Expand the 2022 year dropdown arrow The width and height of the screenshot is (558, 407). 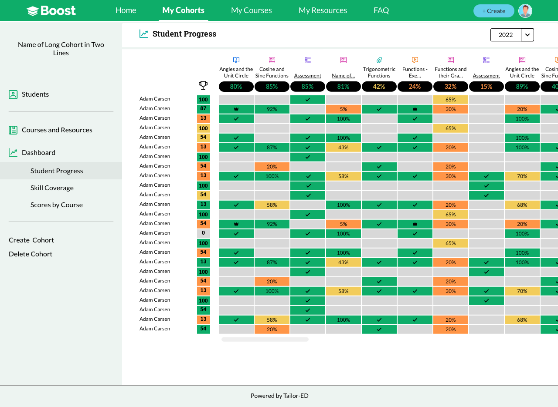tap(527, 35)
